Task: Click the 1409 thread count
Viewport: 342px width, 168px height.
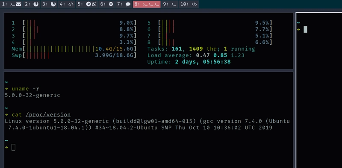Action: click(196, 49)
